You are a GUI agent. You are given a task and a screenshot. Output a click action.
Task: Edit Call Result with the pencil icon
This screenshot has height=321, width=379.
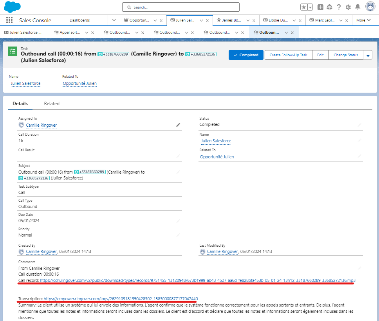pos(178,156)
